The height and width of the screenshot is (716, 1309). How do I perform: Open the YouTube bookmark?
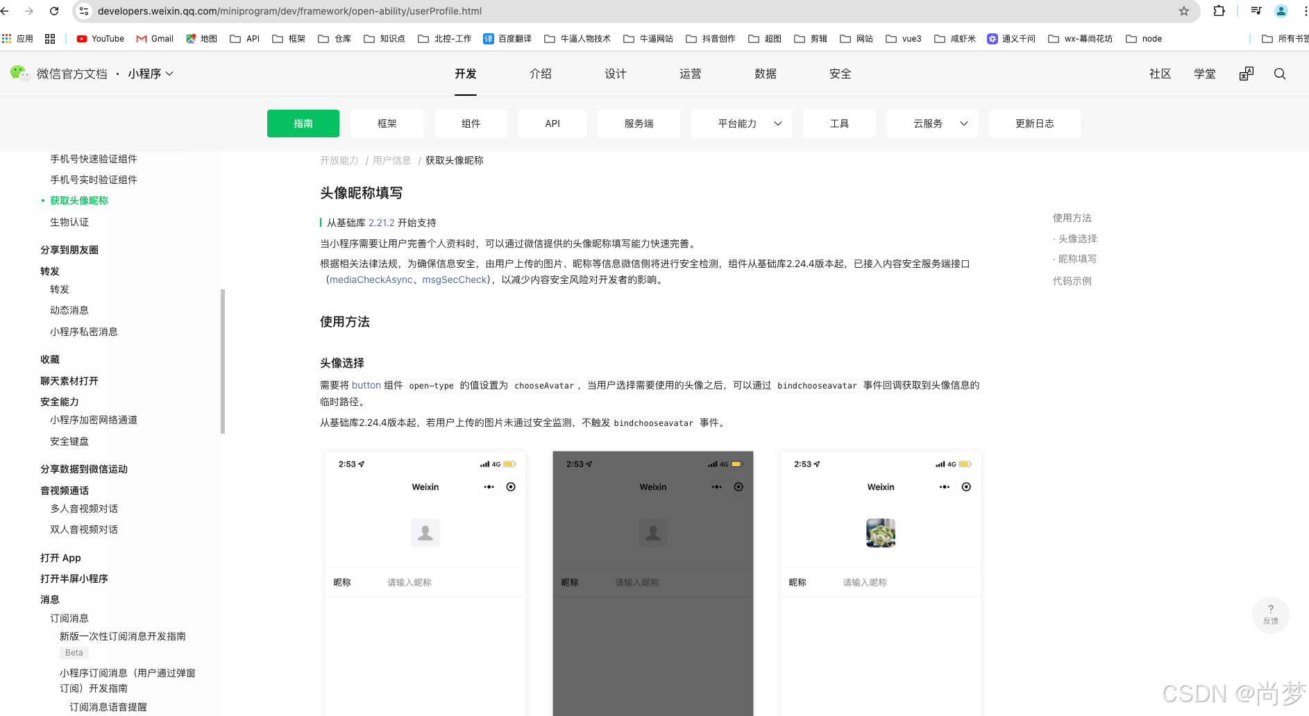tap(101, 39)
